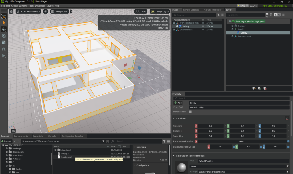Click the Translate X value field
This screenshot has height=174, width=293.
210,126
